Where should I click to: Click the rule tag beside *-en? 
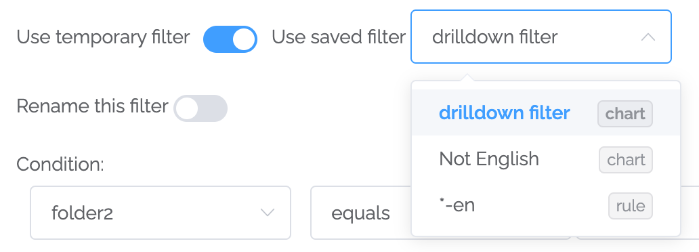coord(631,206)
